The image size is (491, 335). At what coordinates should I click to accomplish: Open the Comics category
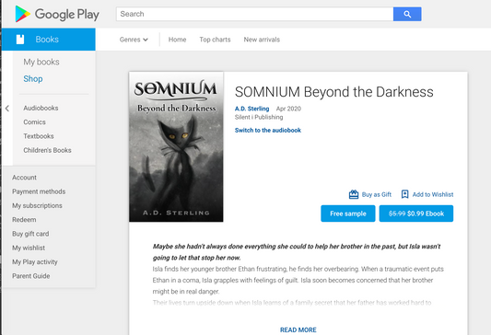tap(34, 122)
